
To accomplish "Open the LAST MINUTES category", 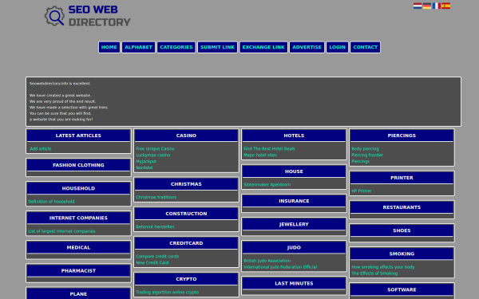I will pyautogui.click(x=294, y=283).
